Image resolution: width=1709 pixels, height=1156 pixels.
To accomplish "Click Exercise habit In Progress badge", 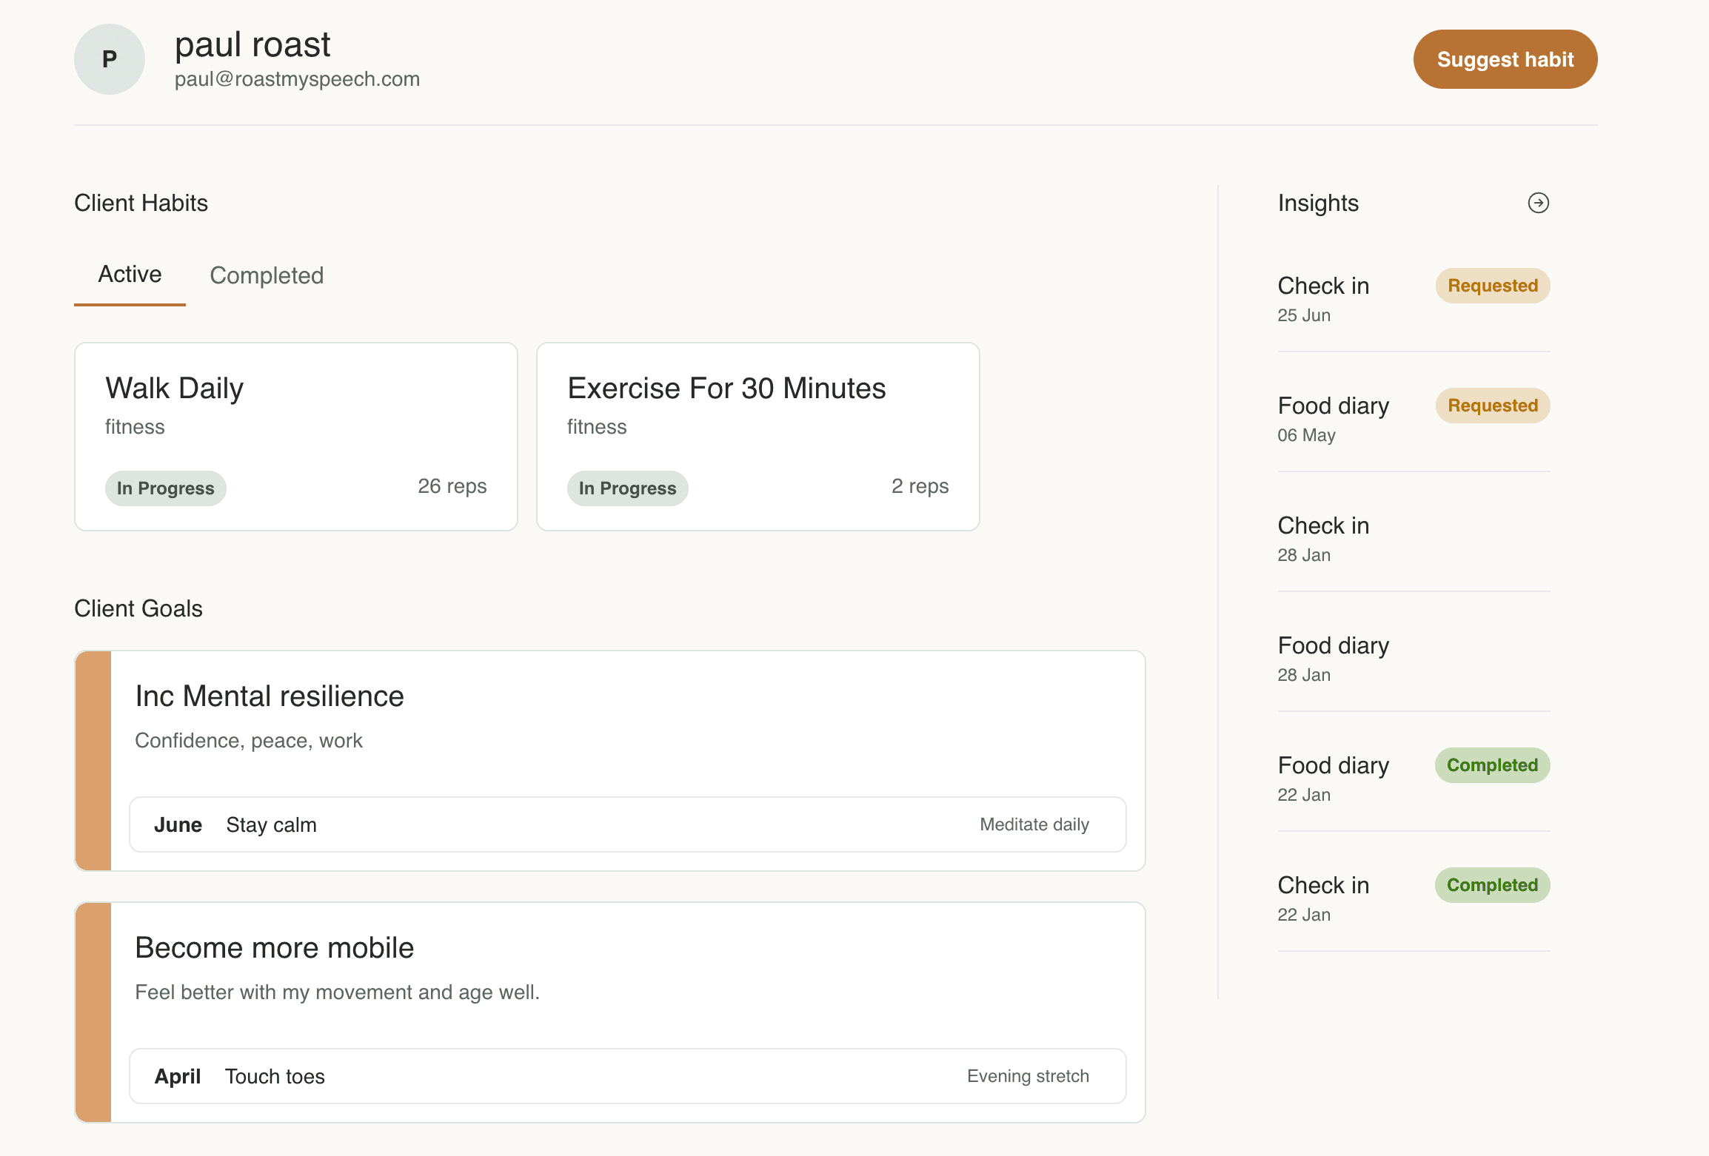I will pyautogui.click(x=627, y=488).
